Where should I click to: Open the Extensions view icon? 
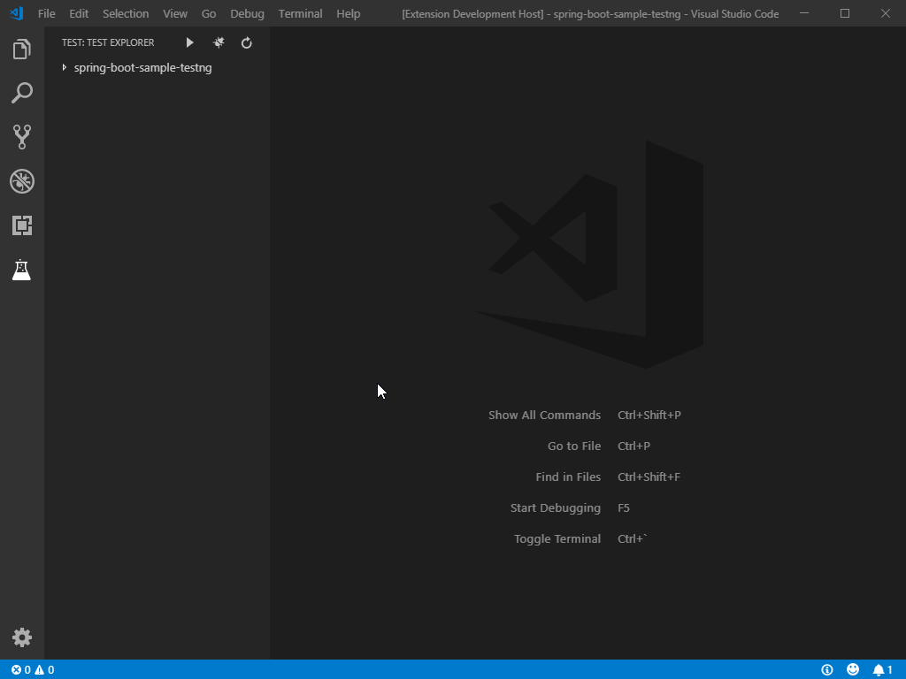tap(21, 225)
